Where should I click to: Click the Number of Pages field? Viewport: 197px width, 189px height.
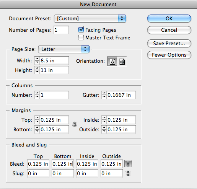61,30
